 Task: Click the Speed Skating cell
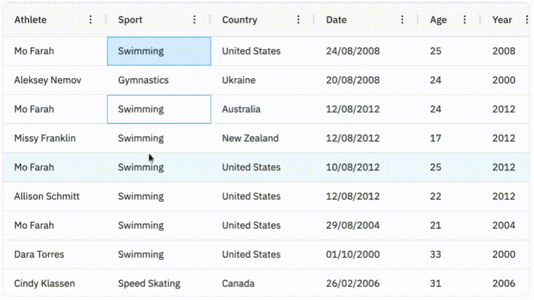159,283
